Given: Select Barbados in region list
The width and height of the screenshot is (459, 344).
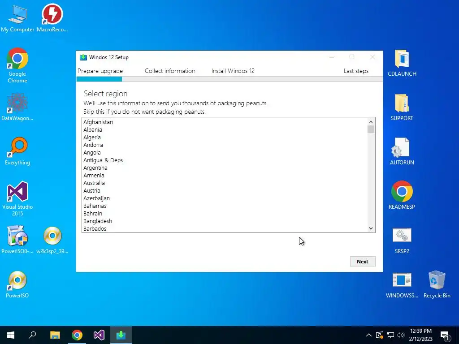Looking at the screenshot, I should 225,228.
